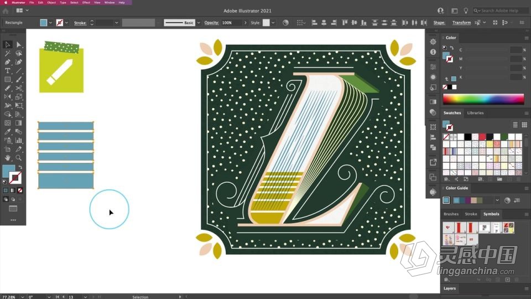Open the Opacity options link
531x299 pixels.
(x=211, y=23)
